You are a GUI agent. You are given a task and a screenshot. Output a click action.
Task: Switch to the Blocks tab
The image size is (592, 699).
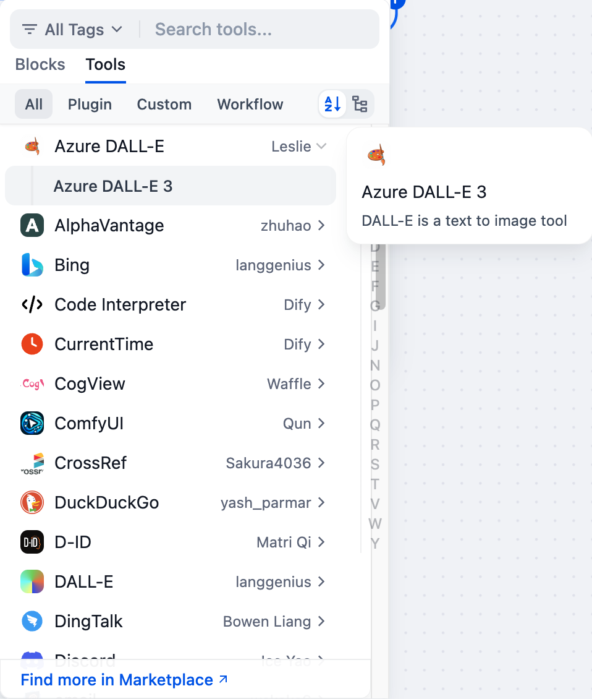tap(40, 64)
